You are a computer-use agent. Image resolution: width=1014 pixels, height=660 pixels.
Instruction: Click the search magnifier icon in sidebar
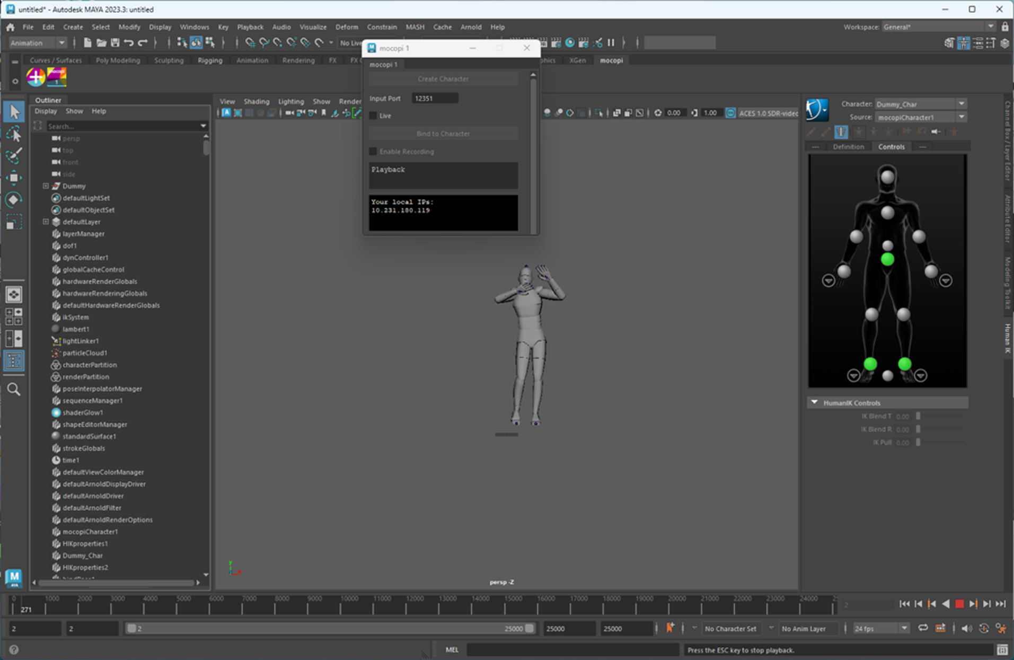tap(14, 390)
